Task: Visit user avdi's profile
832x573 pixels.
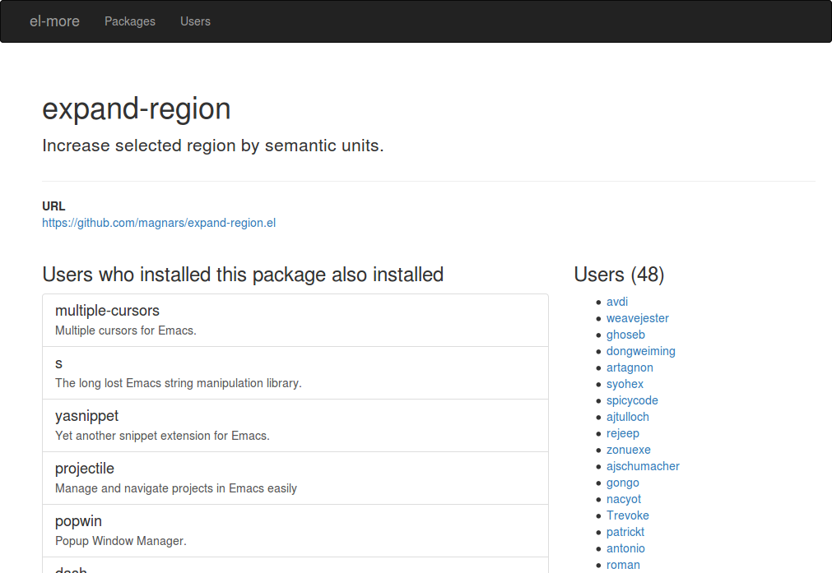Action: coord(617,302)
